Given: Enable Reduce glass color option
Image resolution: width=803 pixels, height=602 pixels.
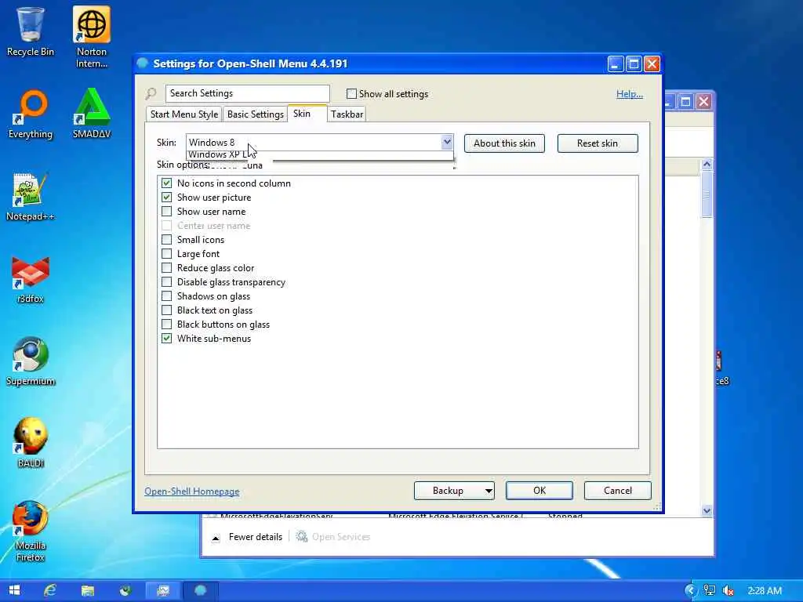Looking at the screenshot, I should coord(166,268).
